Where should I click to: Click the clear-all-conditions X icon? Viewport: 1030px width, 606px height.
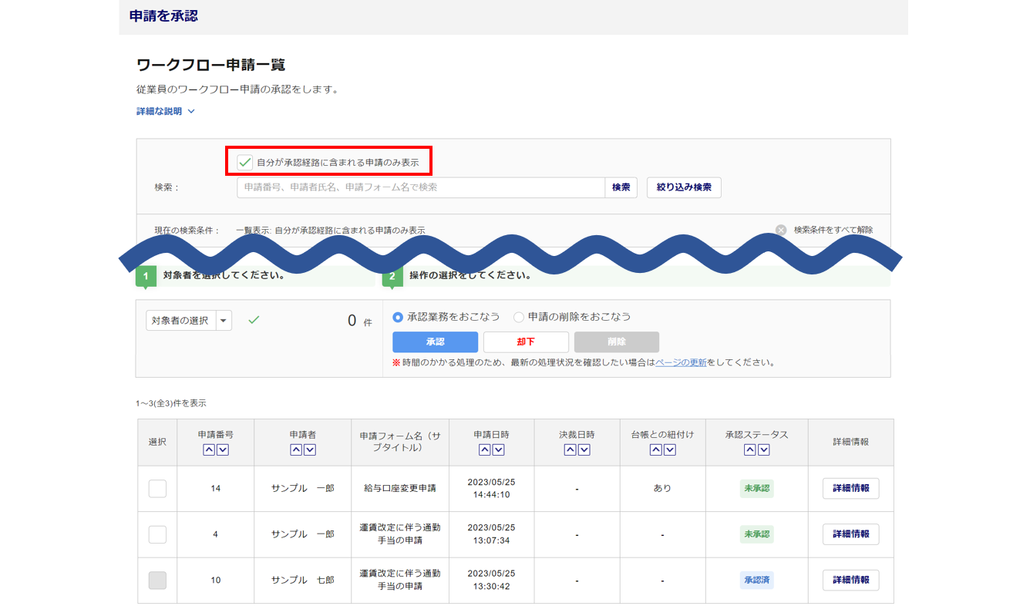tap(781, 230)
